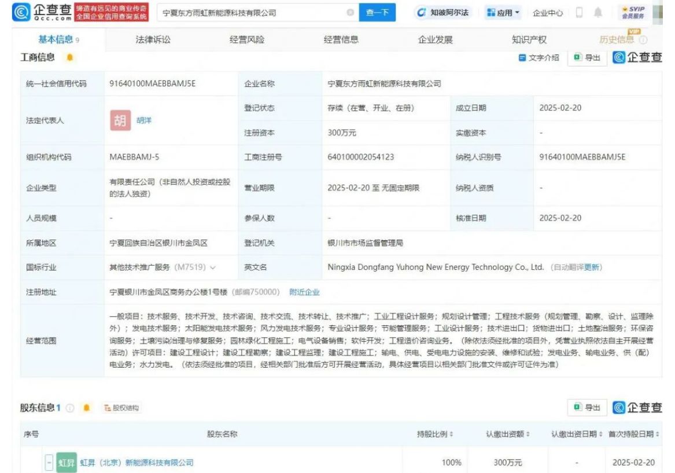Click the mobile phone icon in the header
This screenshot has width=675, height=473.
click(580, 13)
